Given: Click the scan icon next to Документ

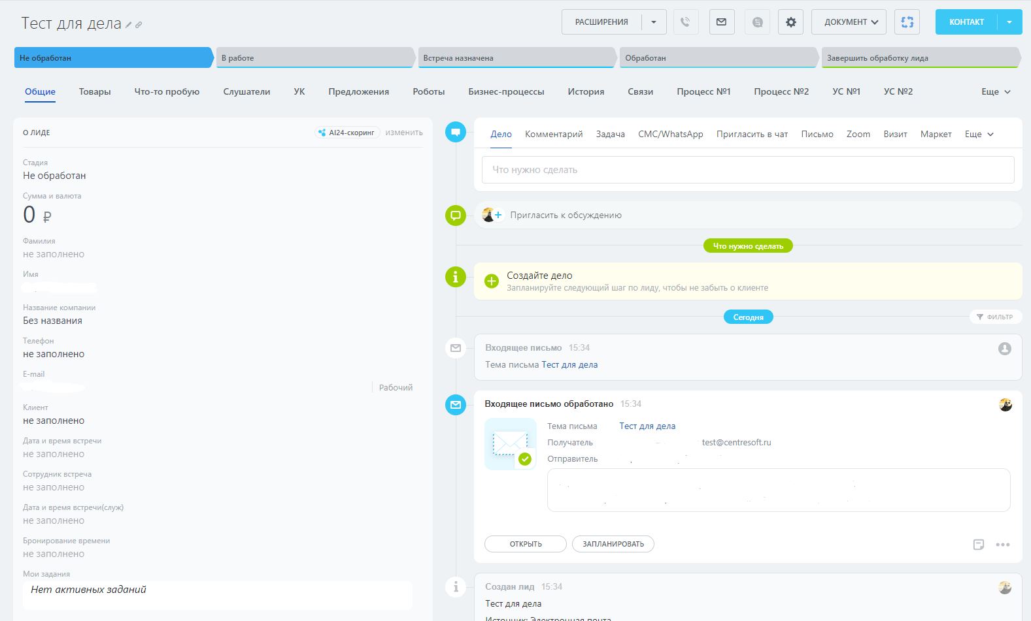Looking at the screenshot, I should click(907, 22).
